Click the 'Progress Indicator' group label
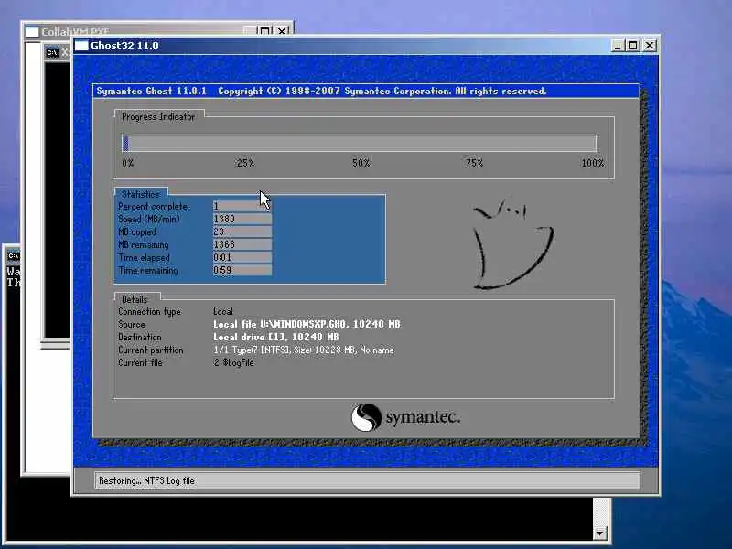Image resolution: width=732 pixels, height=549 pixels. (x=157, y=117)
